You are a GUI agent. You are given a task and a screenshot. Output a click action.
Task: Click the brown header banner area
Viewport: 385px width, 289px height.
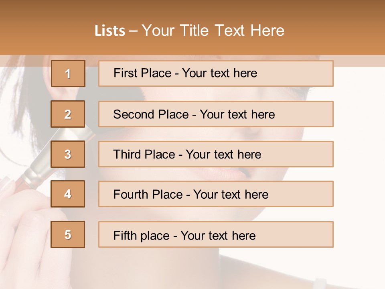point(192,28)
